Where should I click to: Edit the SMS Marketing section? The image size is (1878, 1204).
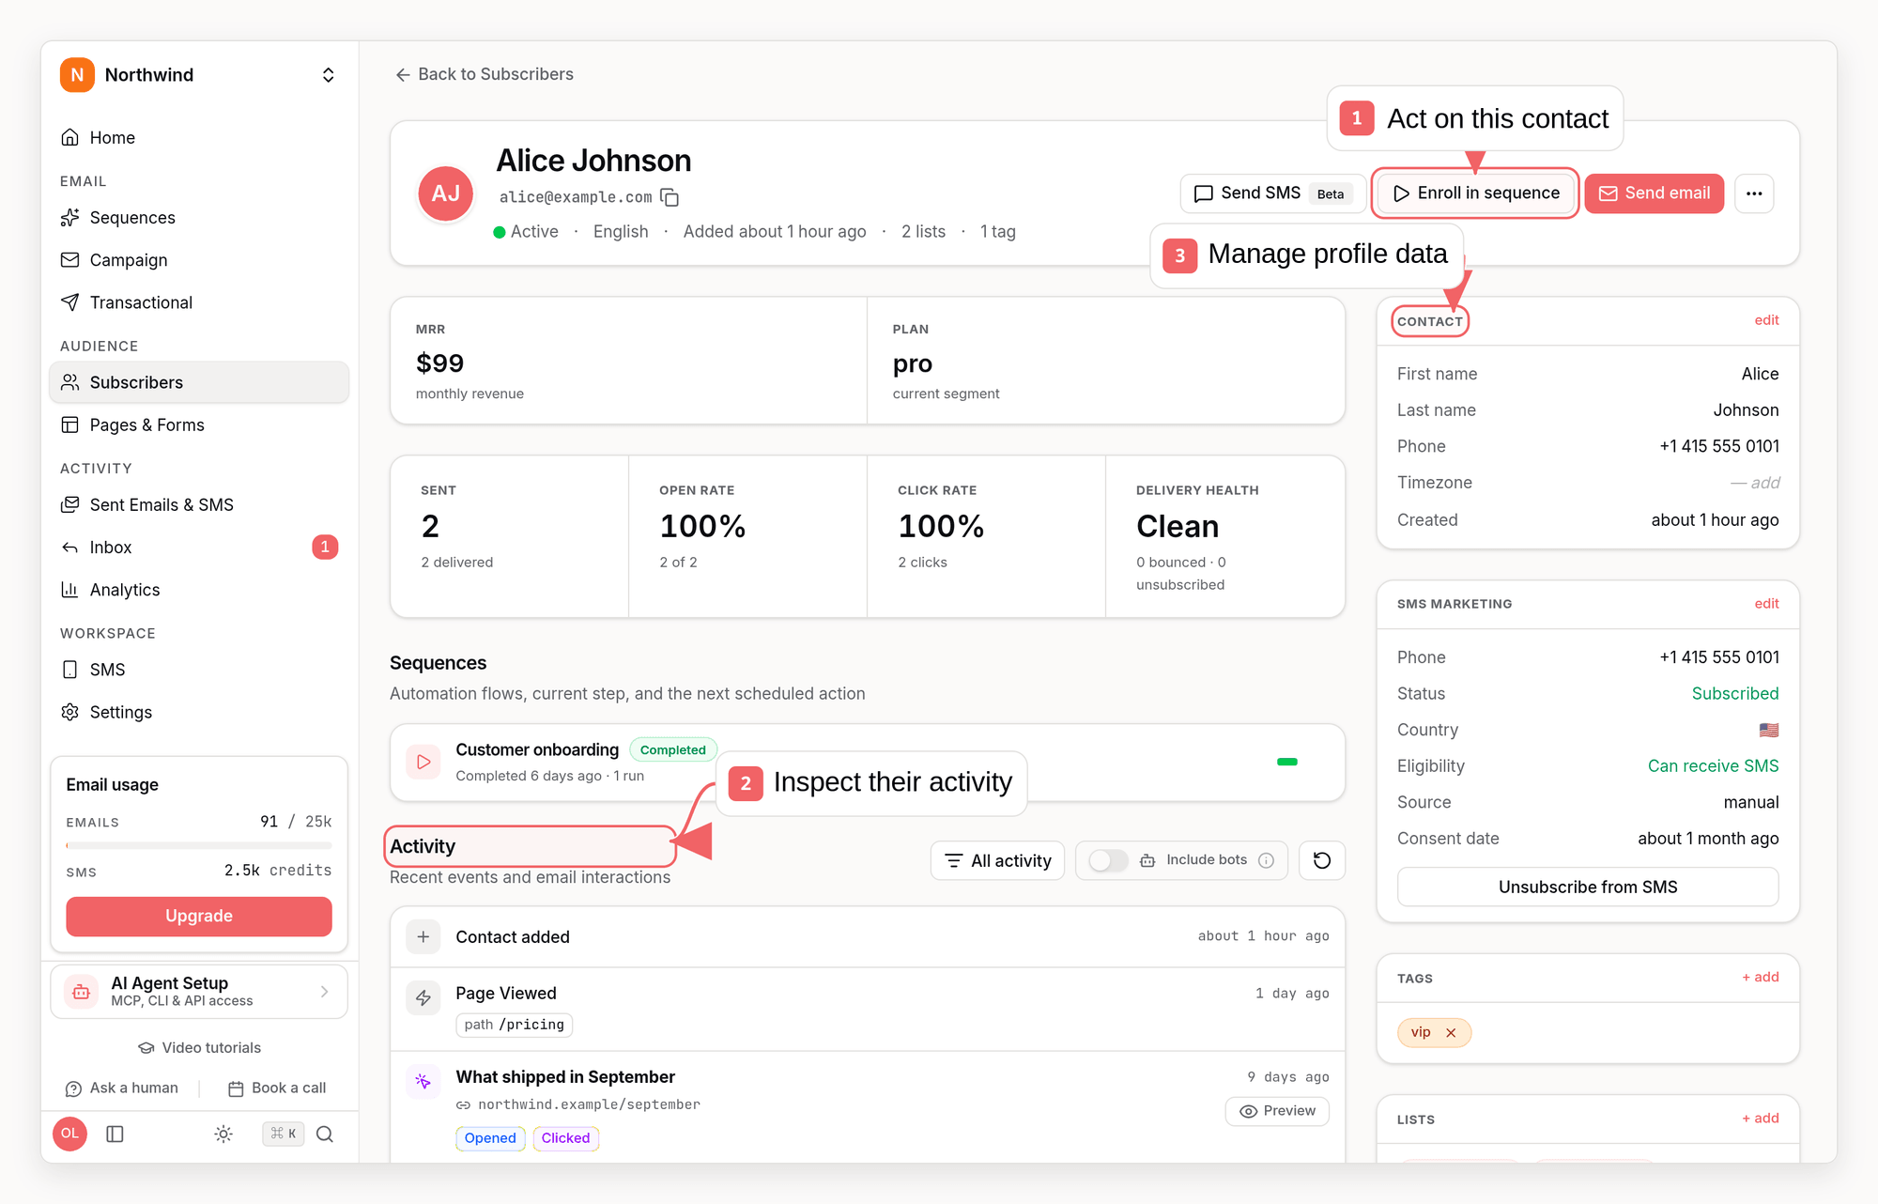1766,604
